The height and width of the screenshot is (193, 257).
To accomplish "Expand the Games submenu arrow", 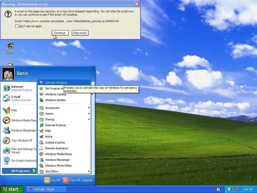I will (89, 114).
